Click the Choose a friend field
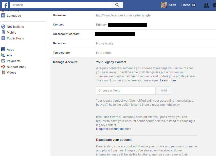 point(126,91)
